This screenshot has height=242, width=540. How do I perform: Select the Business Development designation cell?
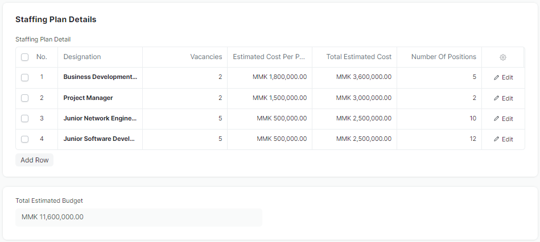100,77
